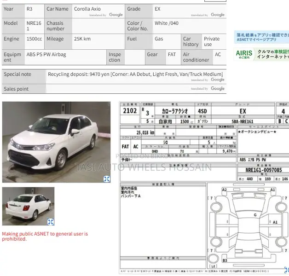Select the 'Gas' fuel value
Image resolution: width=289 pixels, height=276 pixels.
point(159,39)
